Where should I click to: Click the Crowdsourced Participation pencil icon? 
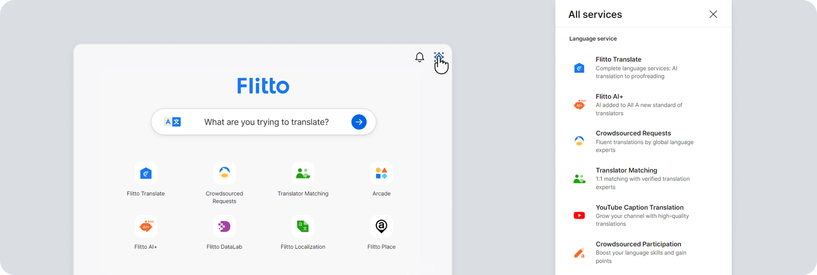click(579, 253)
